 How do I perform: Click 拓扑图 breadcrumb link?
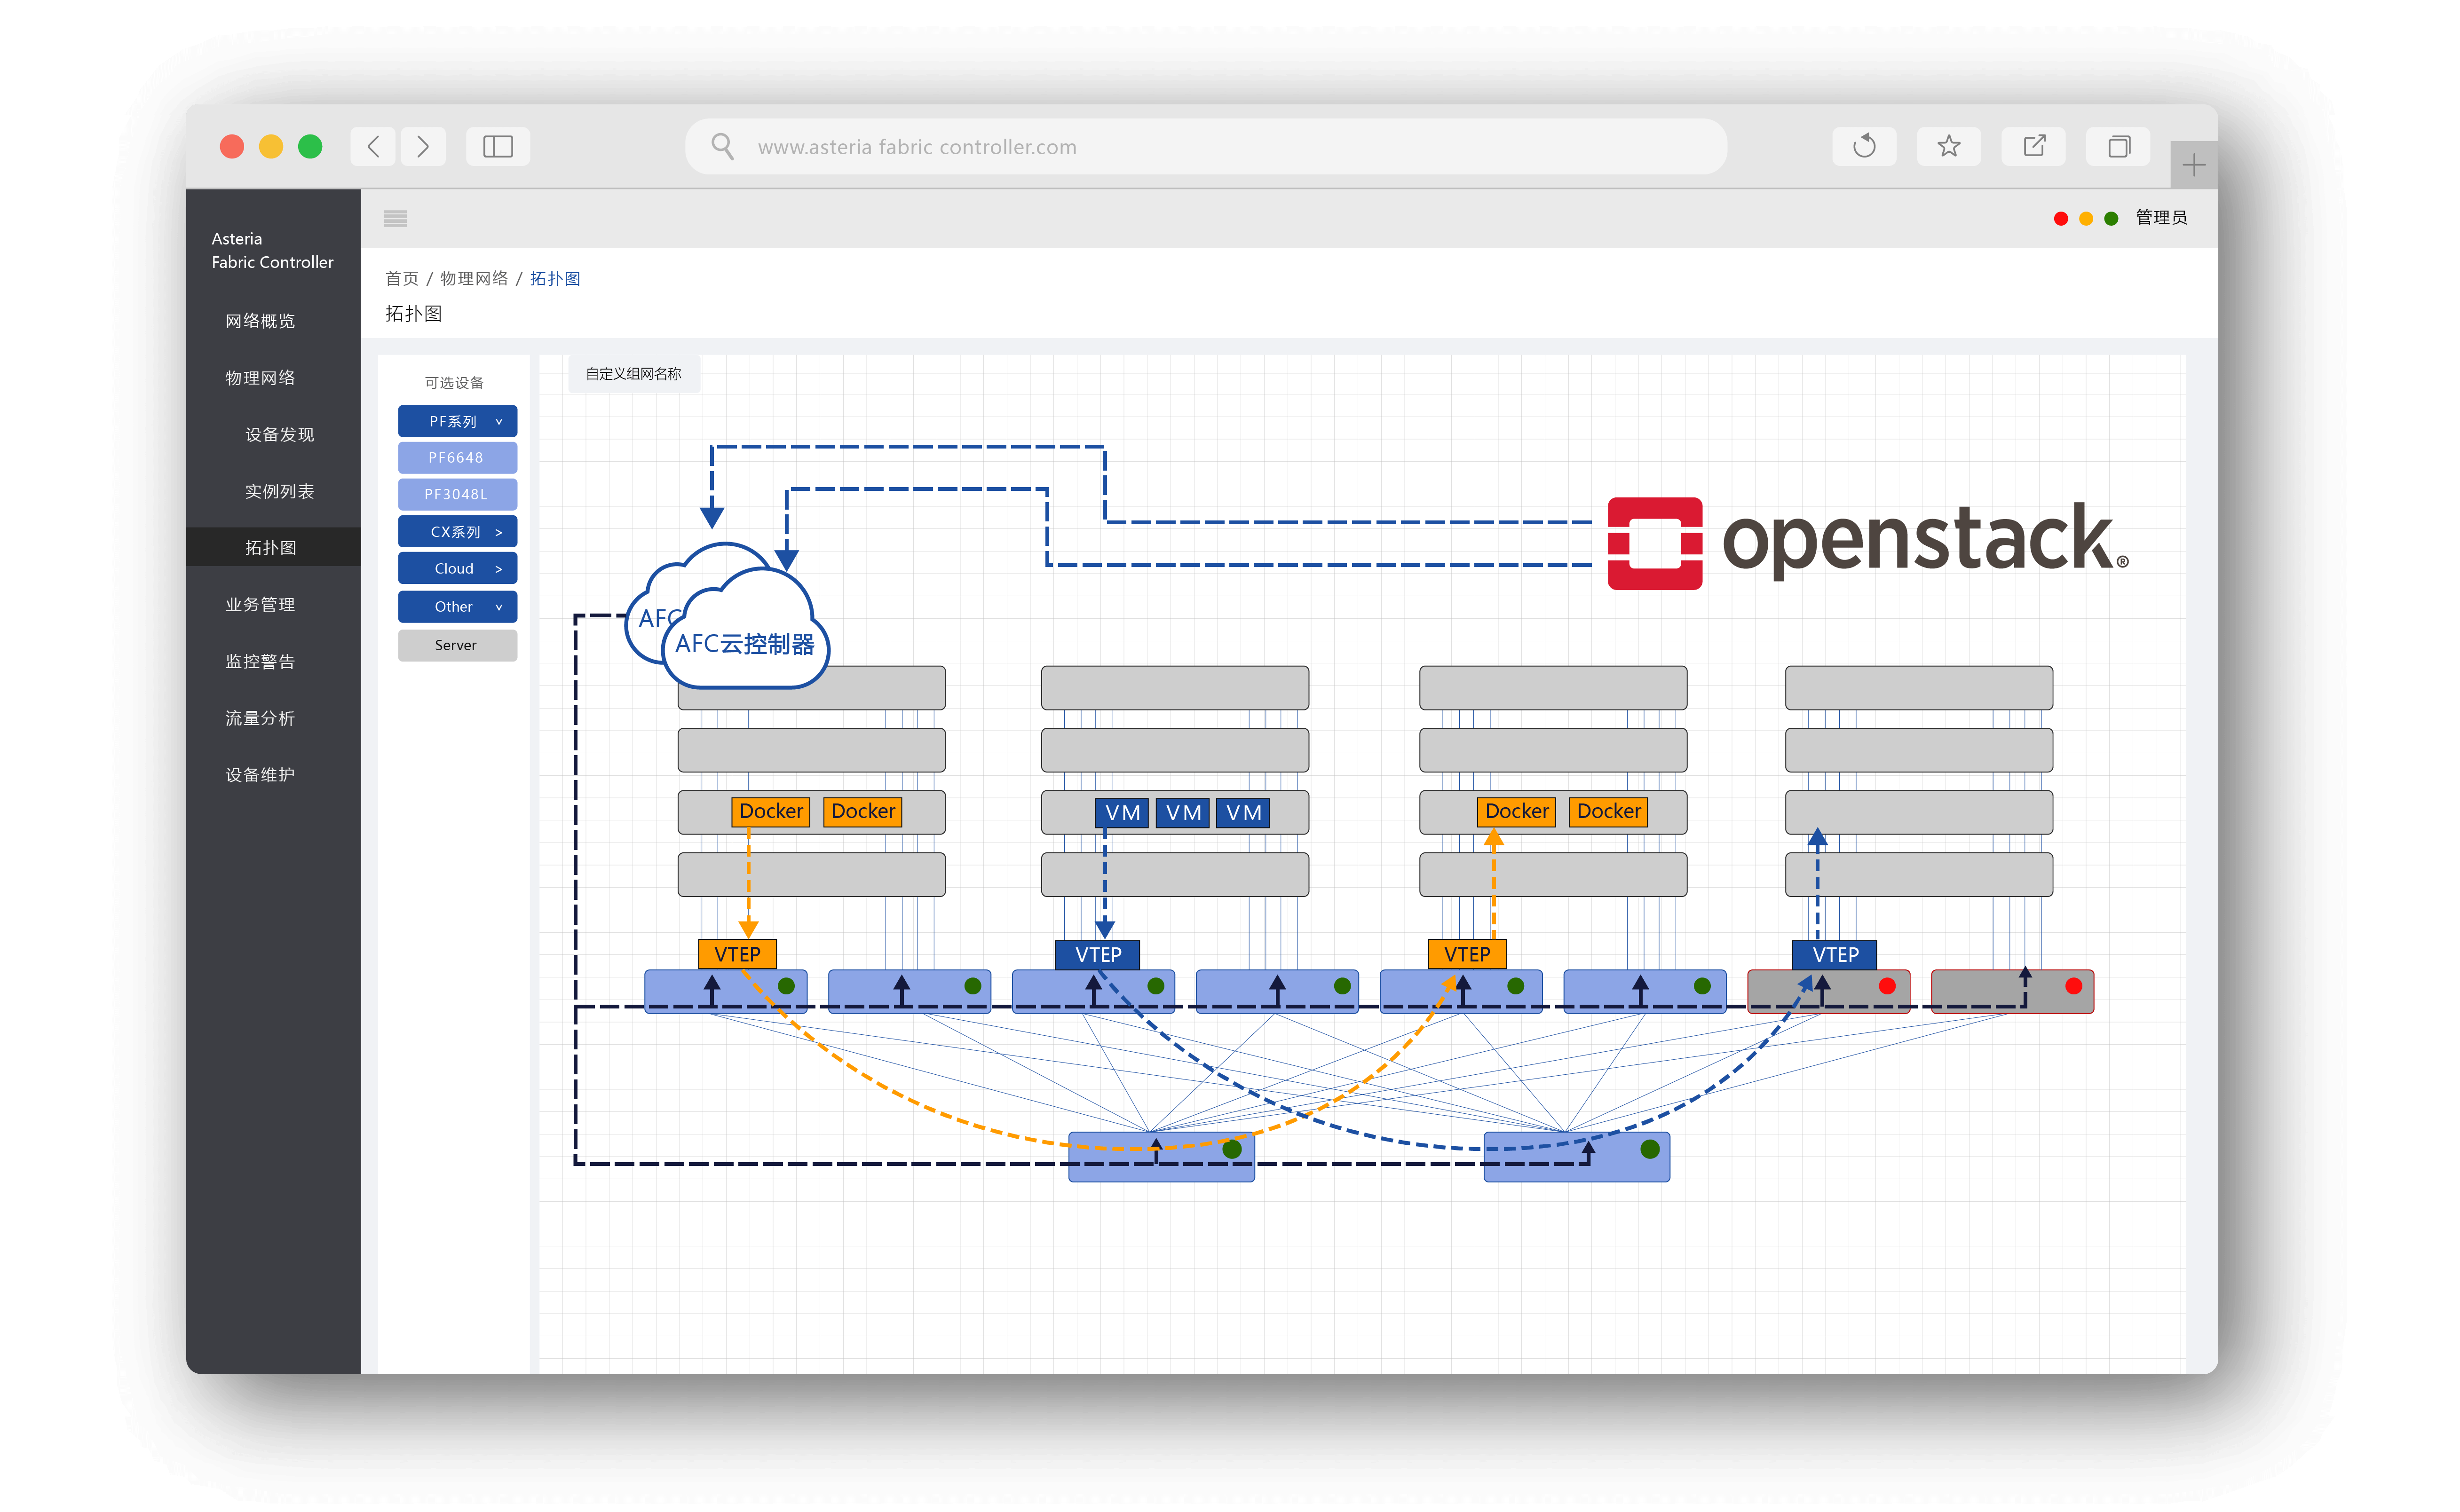[555, 279]
